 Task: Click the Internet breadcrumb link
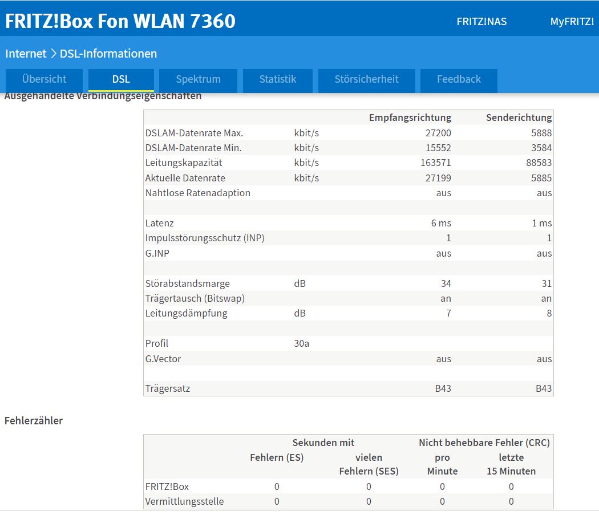point(26,54)
